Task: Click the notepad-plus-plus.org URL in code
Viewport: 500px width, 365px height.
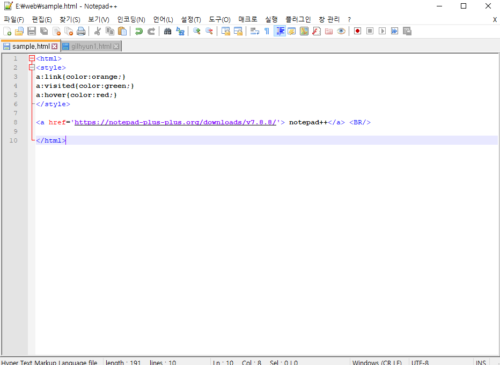Action: [x=175, y=122]
